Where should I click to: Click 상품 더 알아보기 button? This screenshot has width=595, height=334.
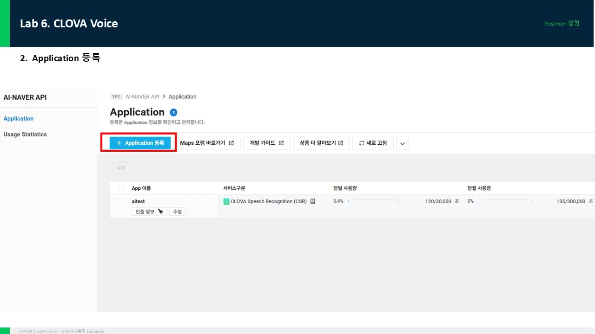(321, 143)
